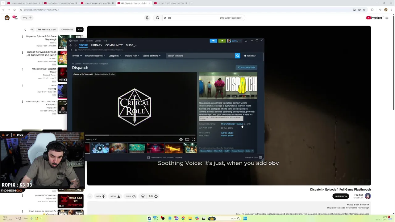Click YouTube search magnifier icon
This screenshot has width=395, height=222.
pos(158,18)
